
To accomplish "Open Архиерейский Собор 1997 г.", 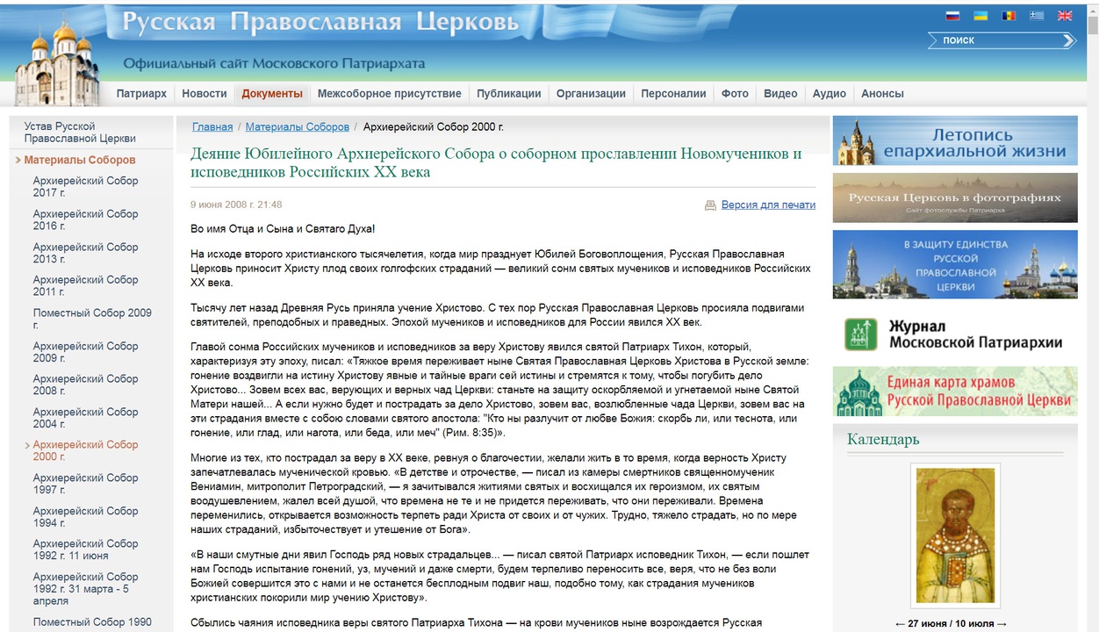I will point(85,484).
